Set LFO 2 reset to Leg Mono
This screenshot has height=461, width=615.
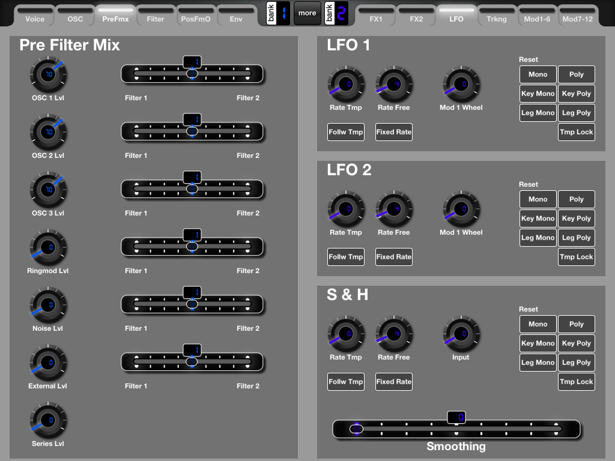[538, 238]
